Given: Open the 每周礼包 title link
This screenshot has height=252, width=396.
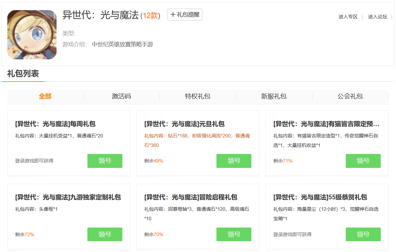Looking at the screenshot, I should tap(55, 124).
